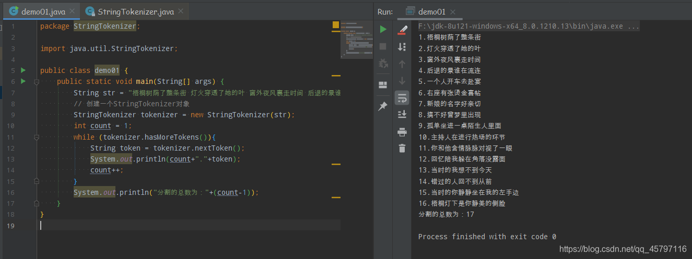Click 'Process finished with exit code 0'

(487, 237)
